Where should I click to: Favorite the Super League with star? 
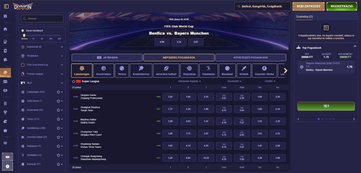point(74,81)
